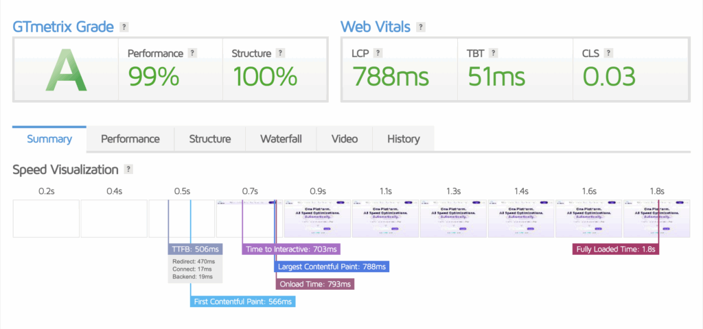
Task: Click the 788ms LCP value
Action: click(x=390, y=76)
